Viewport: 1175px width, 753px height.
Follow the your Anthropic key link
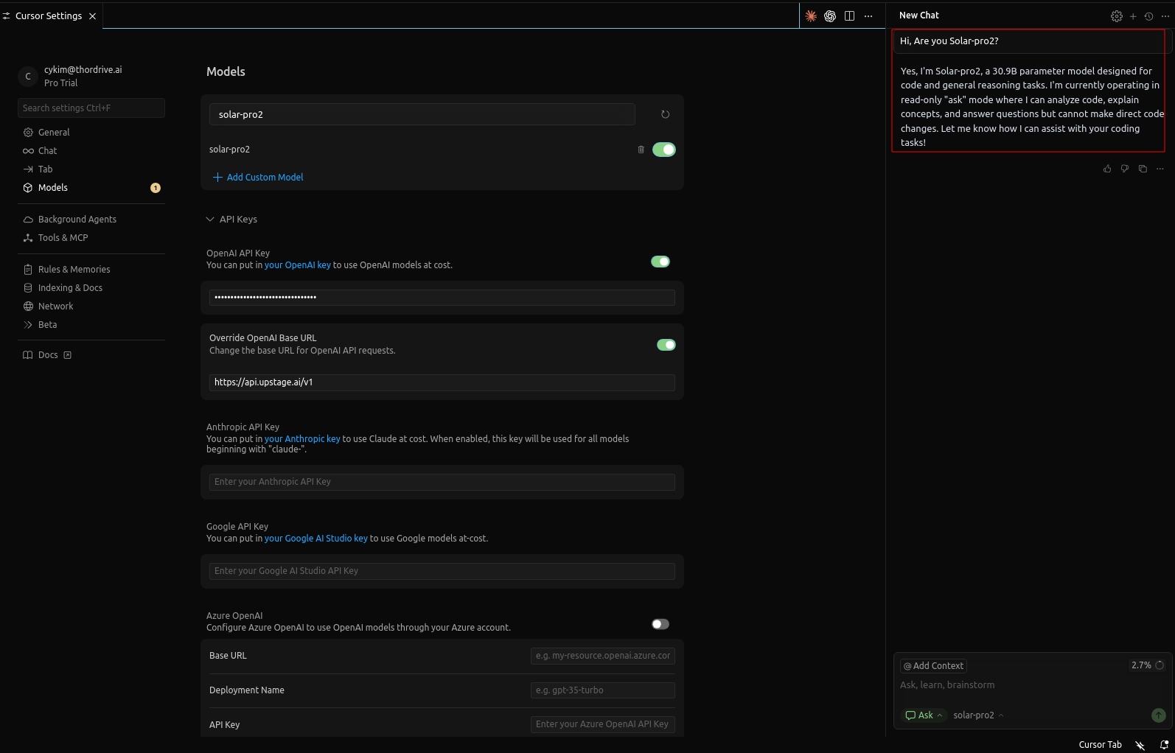(x=302, y=439)
